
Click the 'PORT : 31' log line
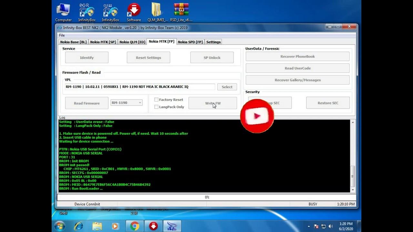click(x=67, y=157)
